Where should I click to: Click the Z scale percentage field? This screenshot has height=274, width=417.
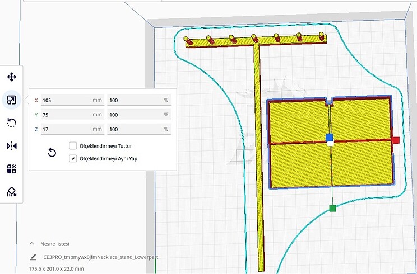pyautogui.click(x=135, y=129)
